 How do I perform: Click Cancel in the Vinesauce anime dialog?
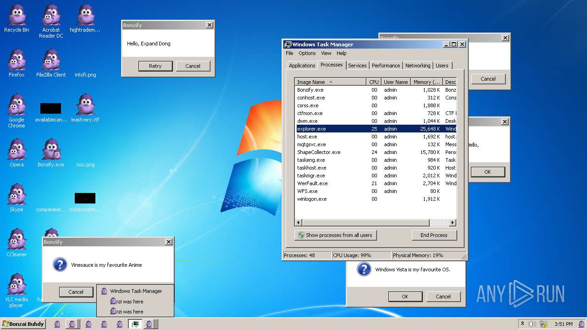click(76, 292)
